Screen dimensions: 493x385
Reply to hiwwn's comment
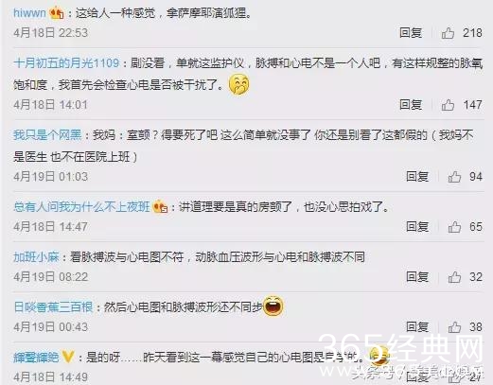click(411, 33)
